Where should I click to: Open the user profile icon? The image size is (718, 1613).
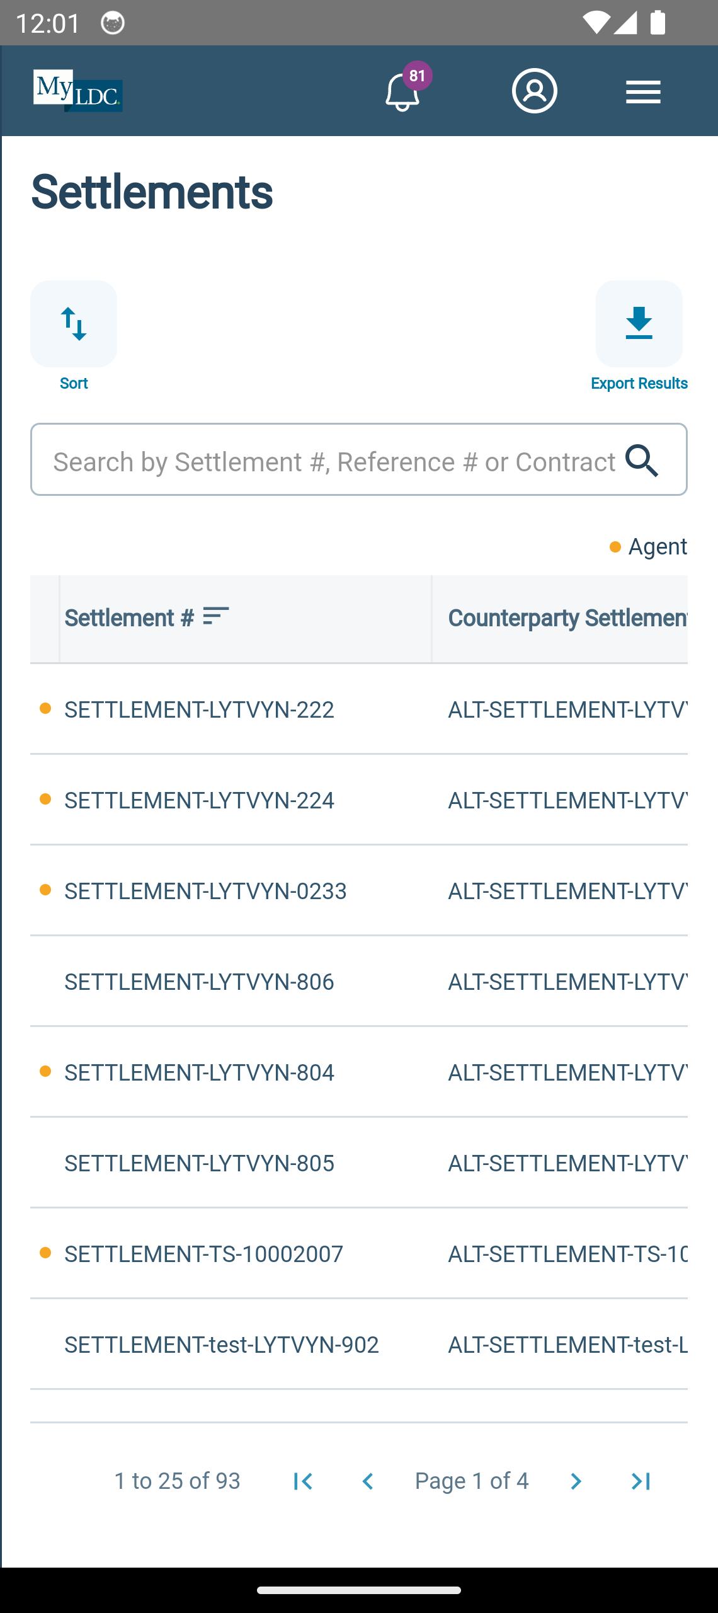pyautogui.click(x=534, y=91)
